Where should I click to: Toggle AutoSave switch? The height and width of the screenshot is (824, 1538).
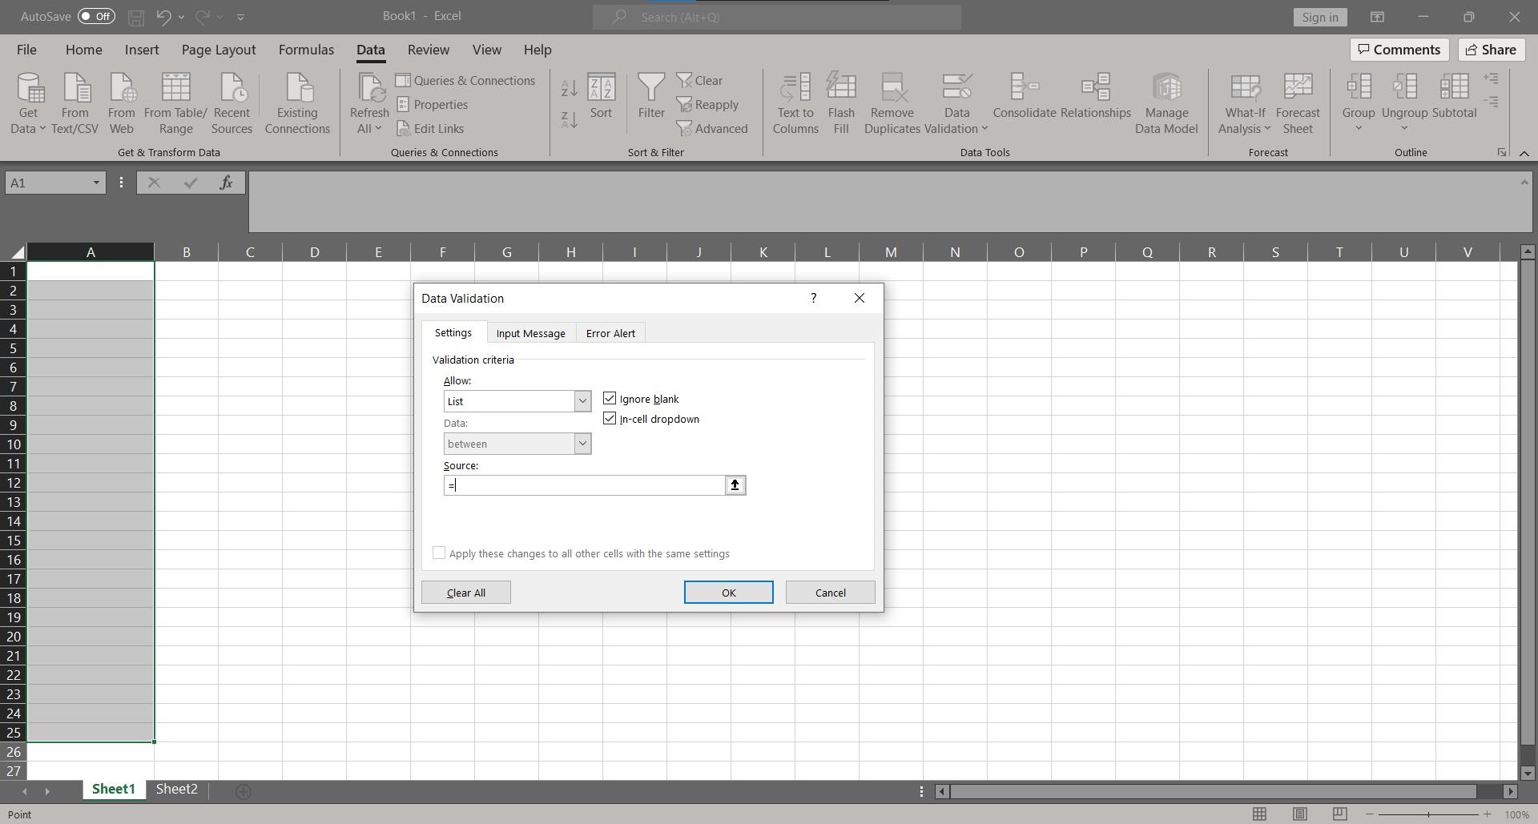coord(96,16)
